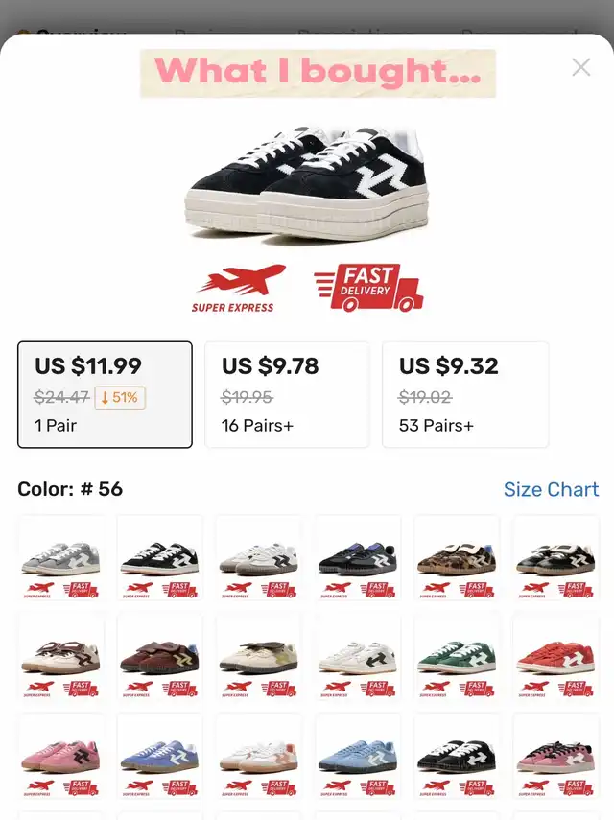Select the US $11.99 one pair option

click(x=105, y=395)
